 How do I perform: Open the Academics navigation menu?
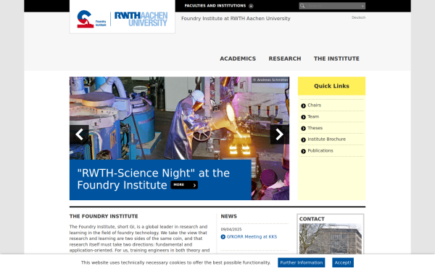[x=238, y=59]
